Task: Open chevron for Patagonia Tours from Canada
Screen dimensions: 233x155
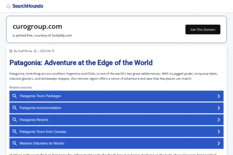Action: [218, 131]
